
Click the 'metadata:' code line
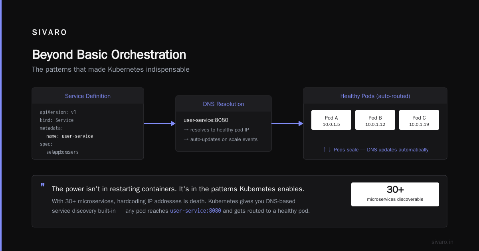tap(51, 128)
